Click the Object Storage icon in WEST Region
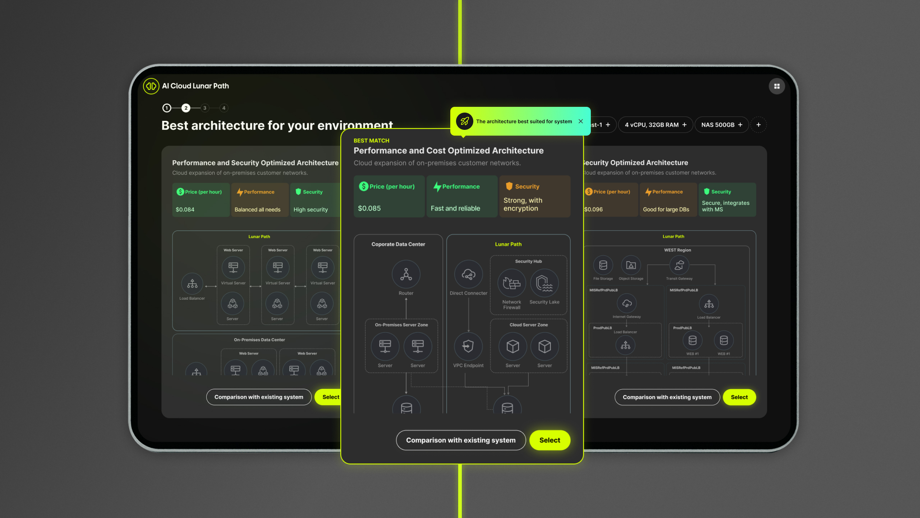The height and width of the screenshot is (518, 920). (631, 265)
